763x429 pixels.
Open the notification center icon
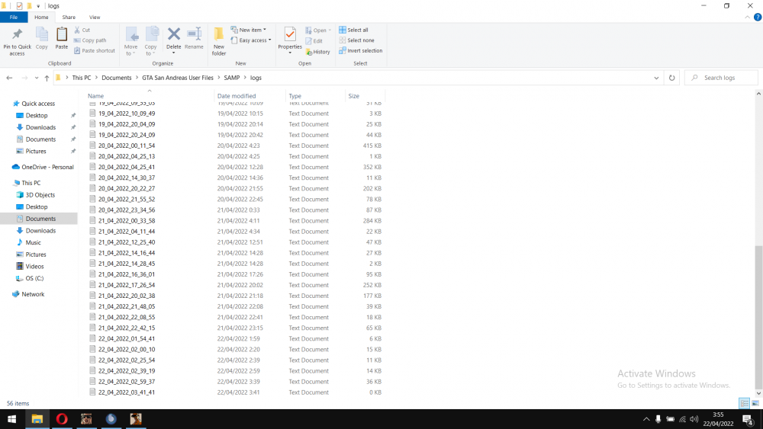coord(749,419)
